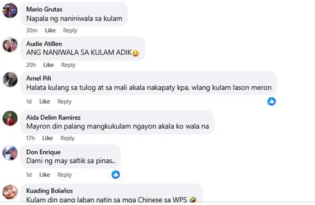Open 17h timestamp on Aida's comment

[x=30, y=138]
